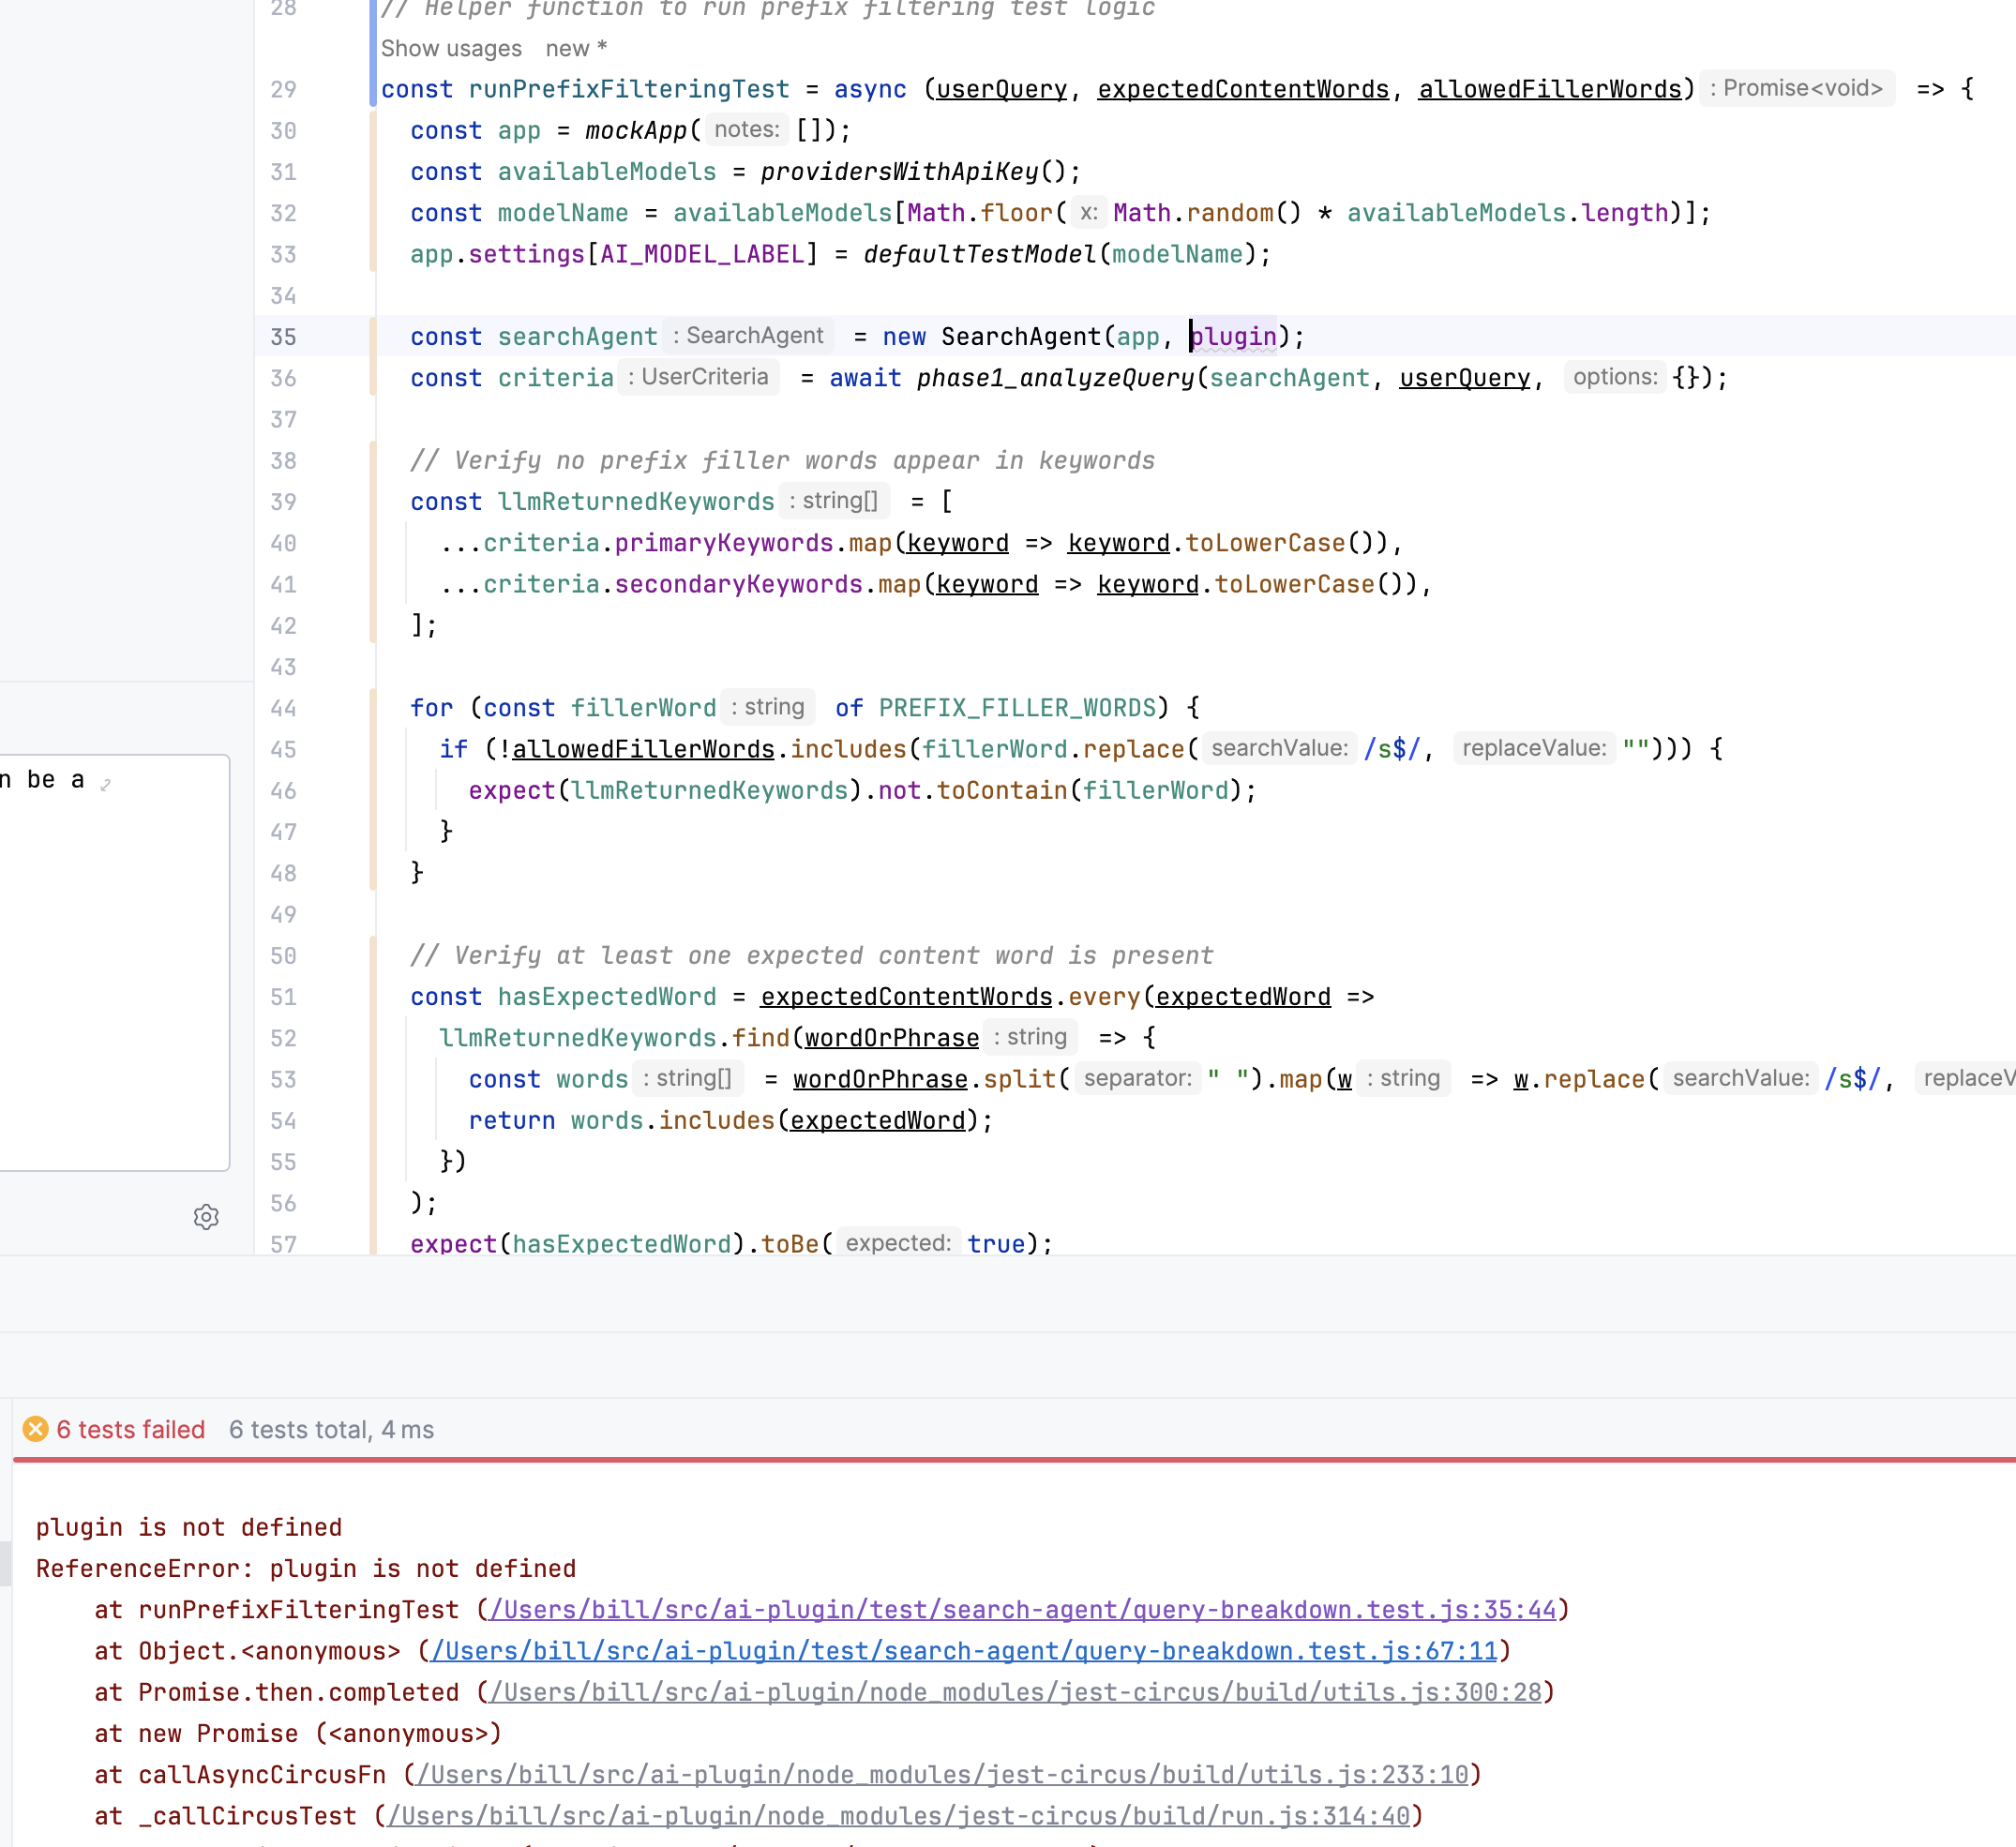Click the red failed tests status icon
The height and width of the screenshot is (1847, 2016).
click(35, 1429)
